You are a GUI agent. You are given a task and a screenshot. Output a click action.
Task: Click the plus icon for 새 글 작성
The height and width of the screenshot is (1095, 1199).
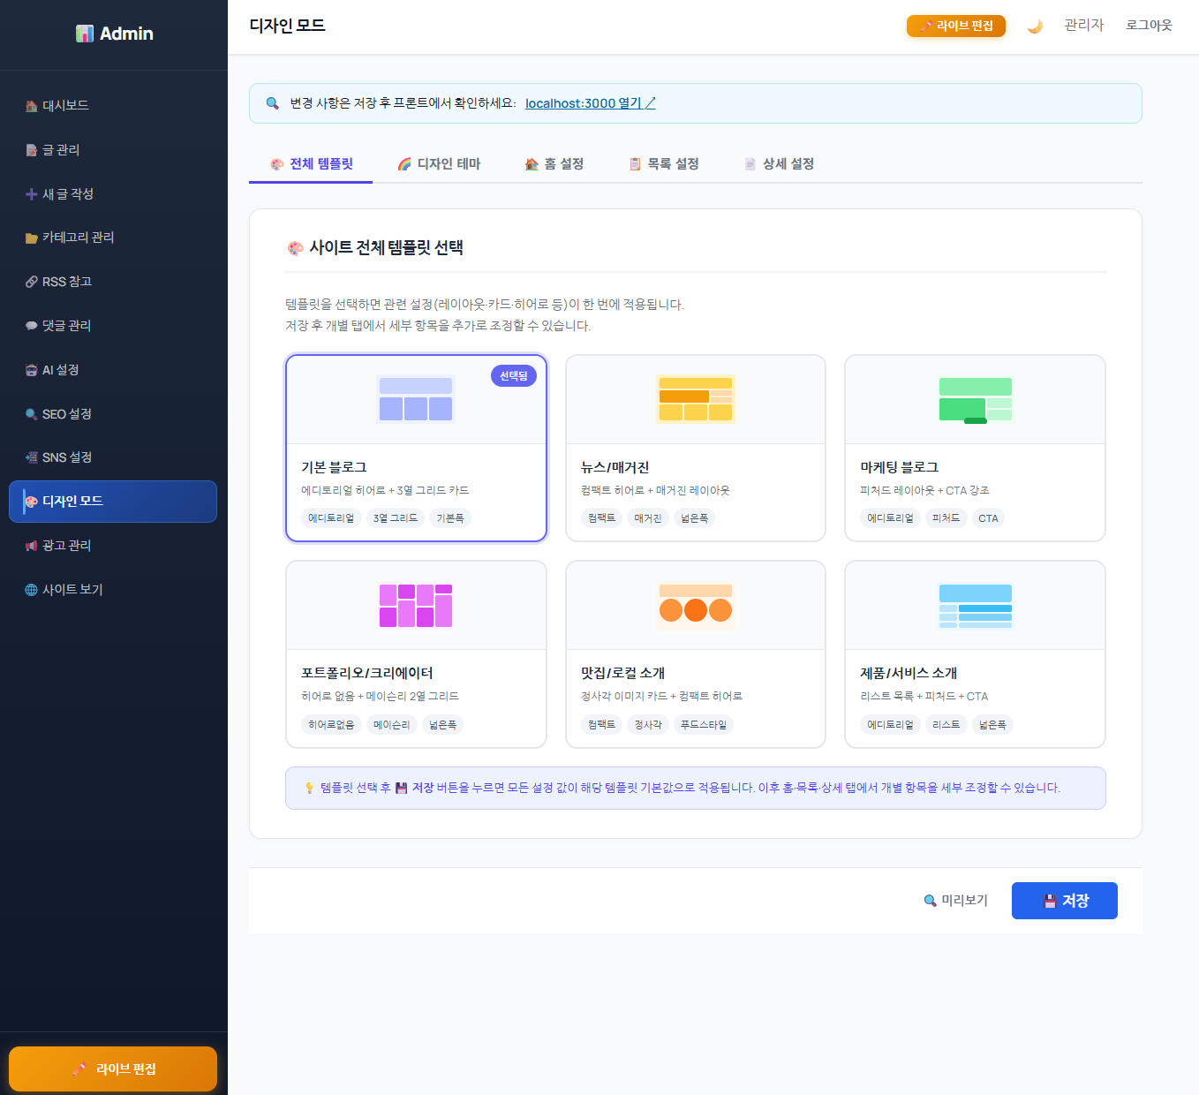(x=32, y=194)
